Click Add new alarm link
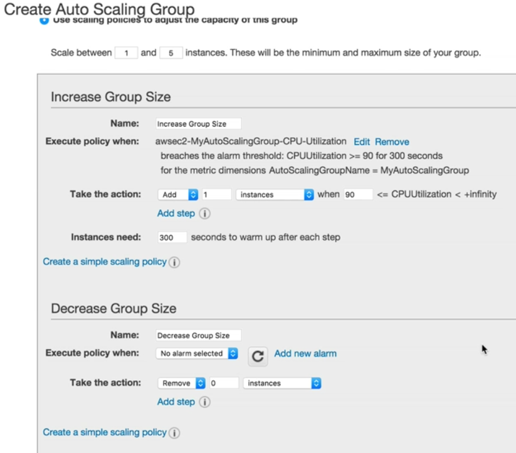516x453 pixels. coord(305,353)
